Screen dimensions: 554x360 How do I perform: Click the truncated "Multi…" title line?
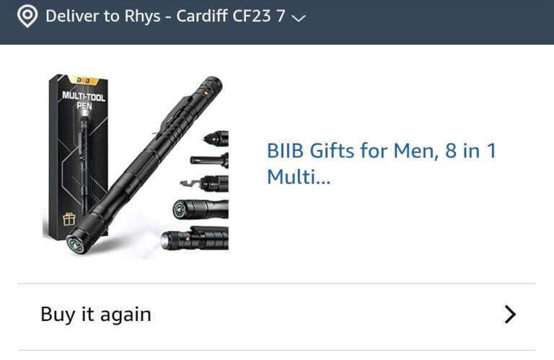(299, 176)
